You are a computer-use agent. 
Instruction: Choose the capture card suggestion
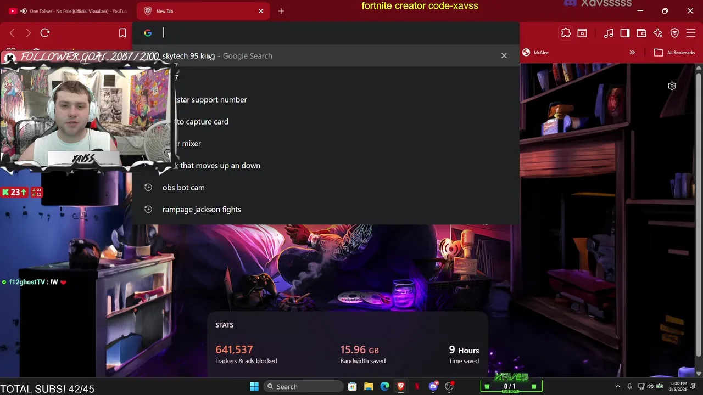tap(326, 121)
